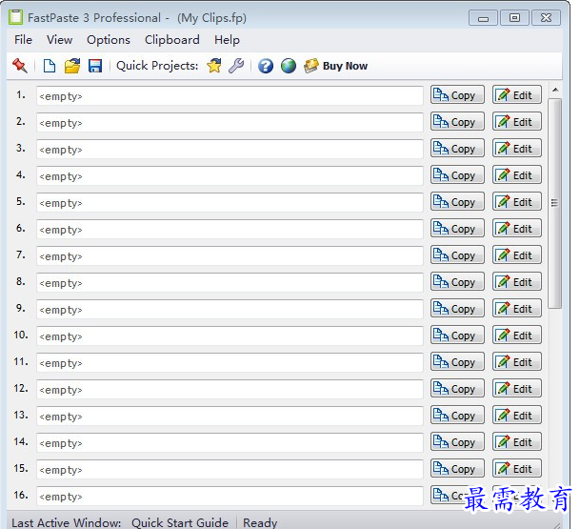
Task: Click the Quick Start Guide status text
Action: point(180,522)
